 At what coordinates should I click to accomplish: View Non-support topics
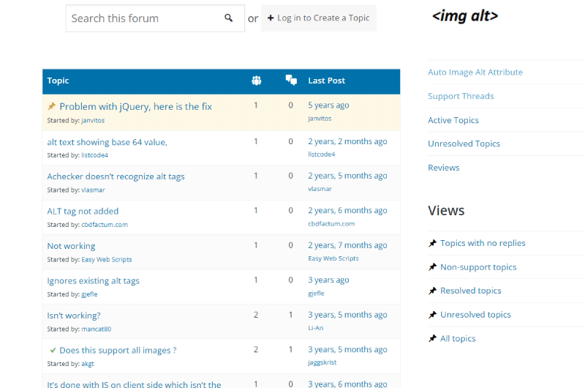coord(478,267)
